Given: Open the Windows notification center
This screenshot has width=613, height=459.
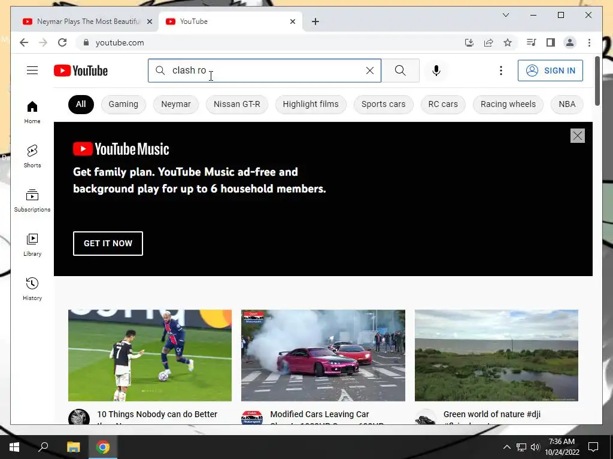Looking at the screenshot, I should [x=593, y=447].
